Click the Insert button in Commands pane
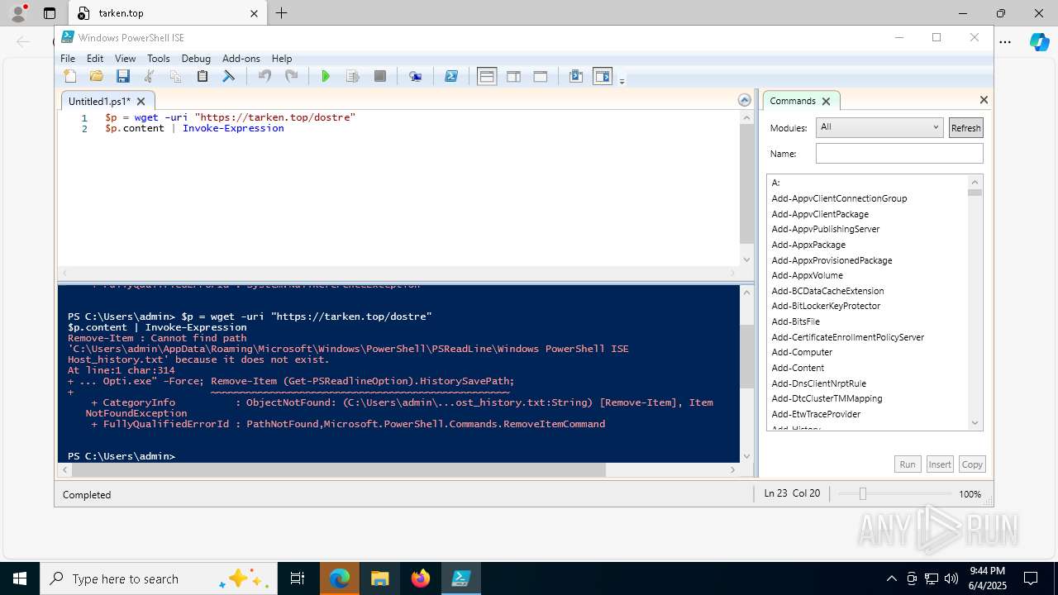The image size is (1058, 595). [940, 464]
